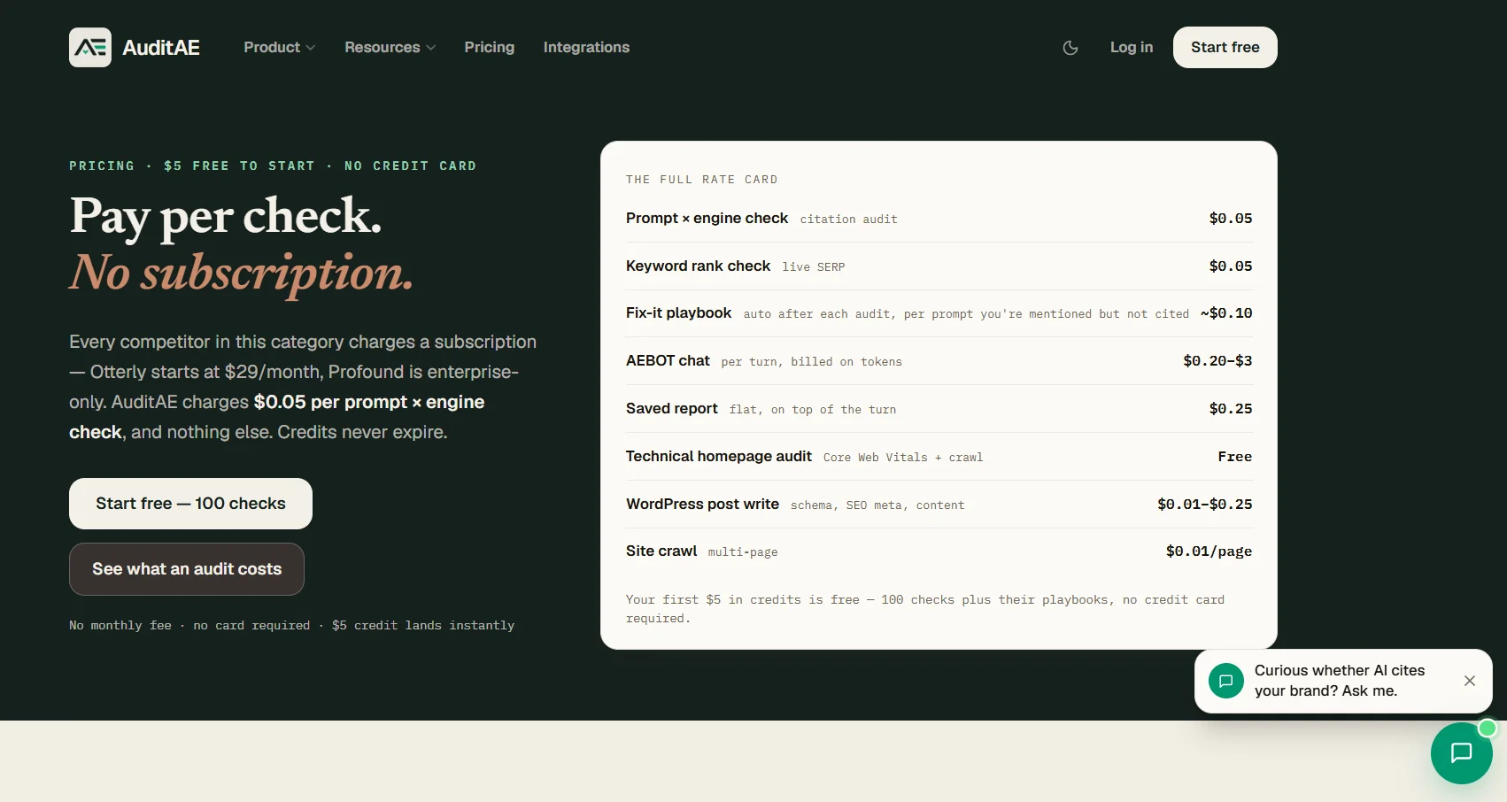This screenshot has height=802, width=1507.
Task: Click the Site crawl row label
Action: 661,551
